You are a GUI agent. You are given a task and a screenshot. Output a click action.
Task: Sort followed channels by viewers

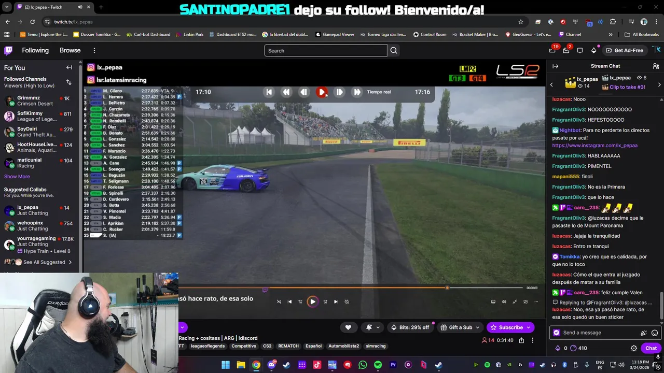pos(68,82)
